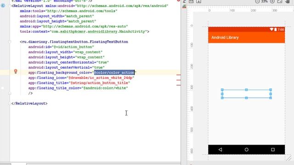
Task: Click the closing RelativeLayout tag
Action: click(x=29, y=104)
